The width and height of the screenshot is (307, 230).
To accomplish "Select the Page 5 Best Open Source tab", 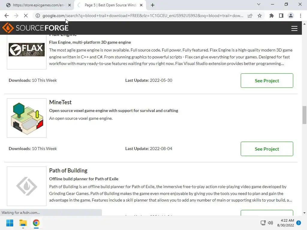I will pos(110,5).
